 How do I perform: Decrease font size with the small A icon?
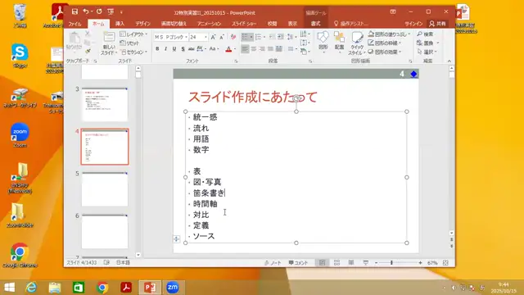point(221,37)
